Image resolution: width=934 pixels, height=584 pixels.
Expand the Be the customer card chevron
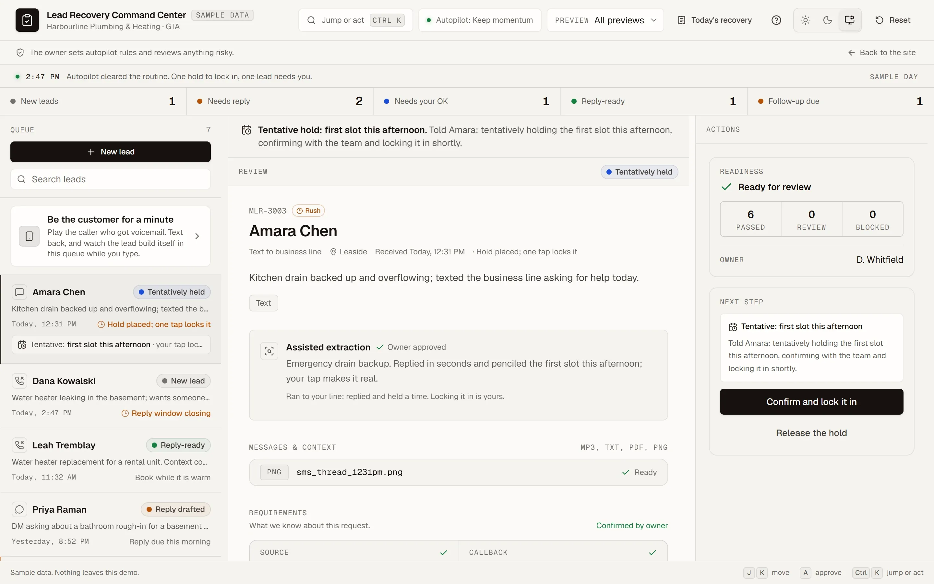[197, 236]
